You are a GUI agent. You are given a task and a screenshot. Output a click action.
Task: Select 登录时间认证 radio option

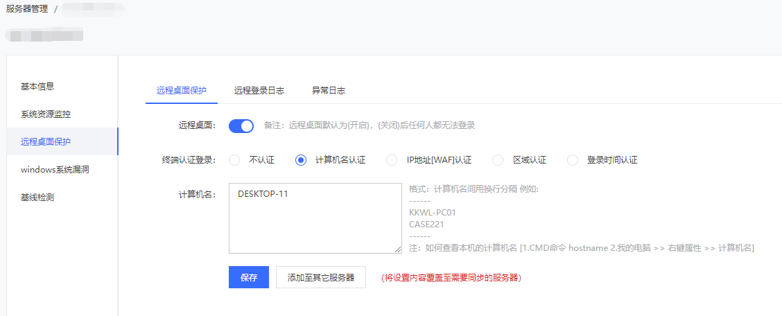573,160
